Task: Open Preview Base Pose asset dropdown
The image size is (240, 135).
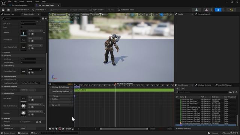Action: pos(35,70)
